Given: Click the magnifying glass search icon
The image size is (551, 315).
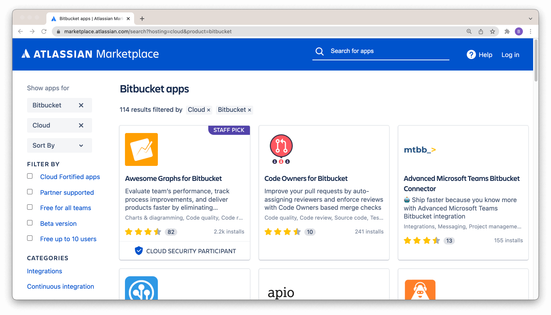Looking at the screenshot, I should pos(319,51).
